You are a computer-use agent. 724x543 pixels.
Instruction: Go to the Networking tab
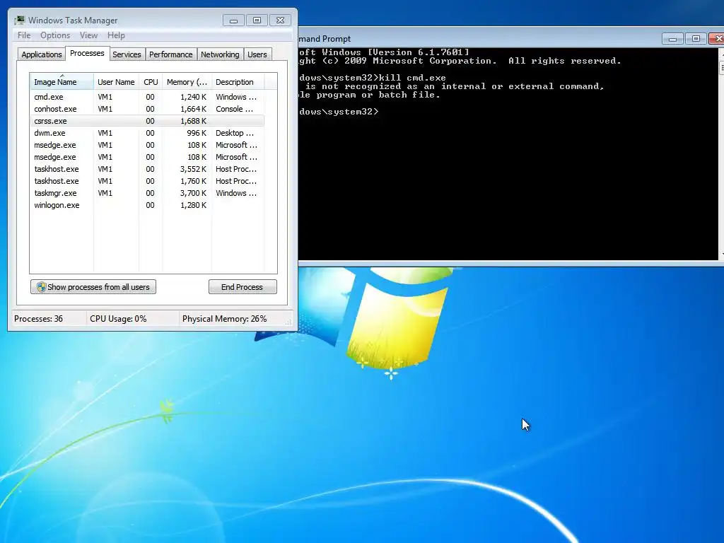click(x=220, y=54)
